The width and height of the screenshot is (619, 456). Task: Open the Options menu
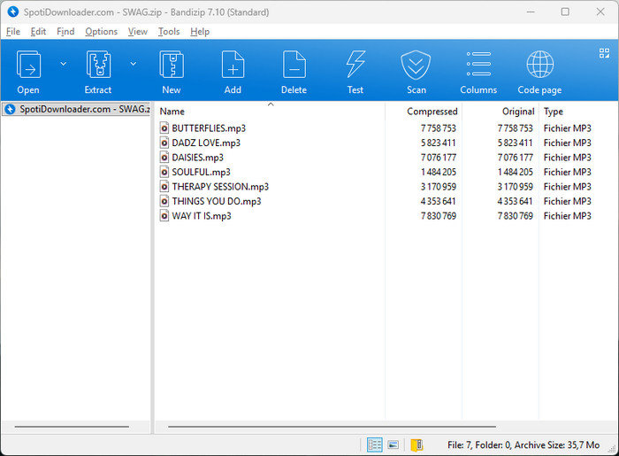point(102,32)
